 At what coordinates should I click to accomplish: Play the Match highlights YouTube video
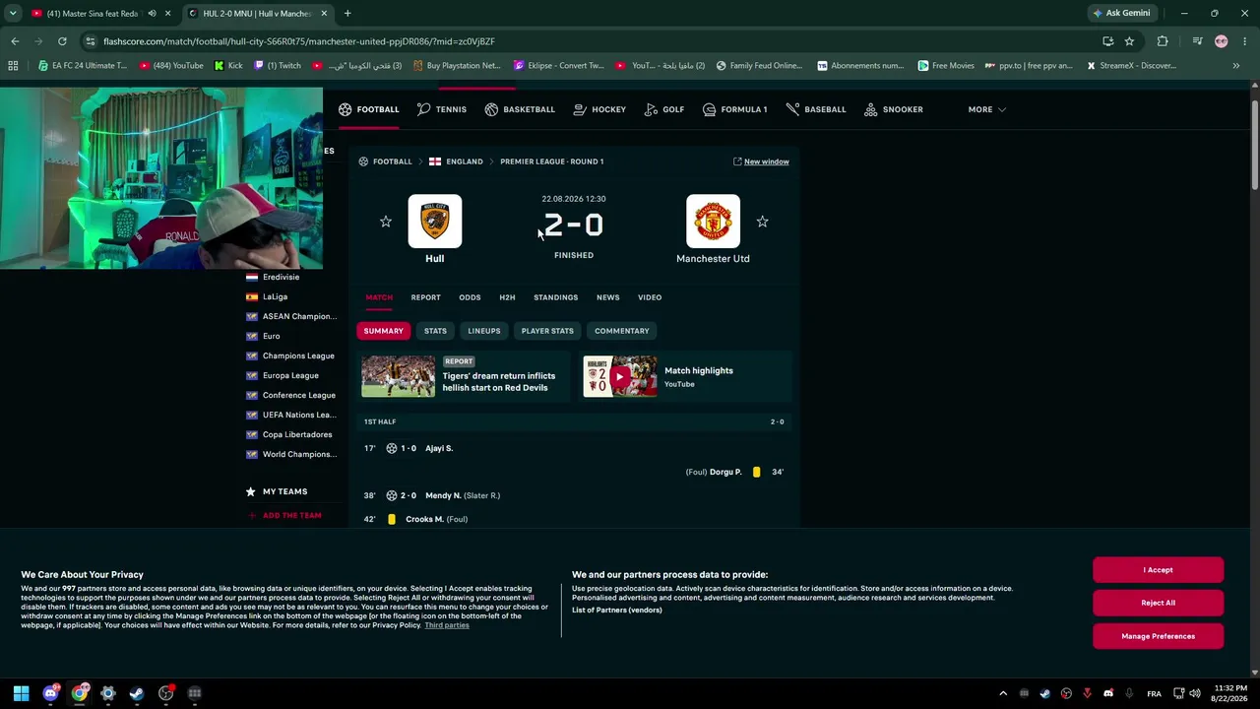[x=620, y=376]
